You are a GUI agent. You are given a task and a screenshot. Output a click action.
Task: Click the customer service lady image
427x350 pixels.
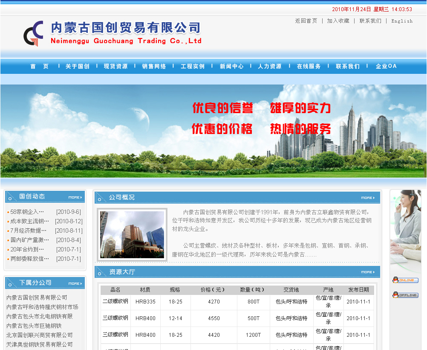coord(405,230)
